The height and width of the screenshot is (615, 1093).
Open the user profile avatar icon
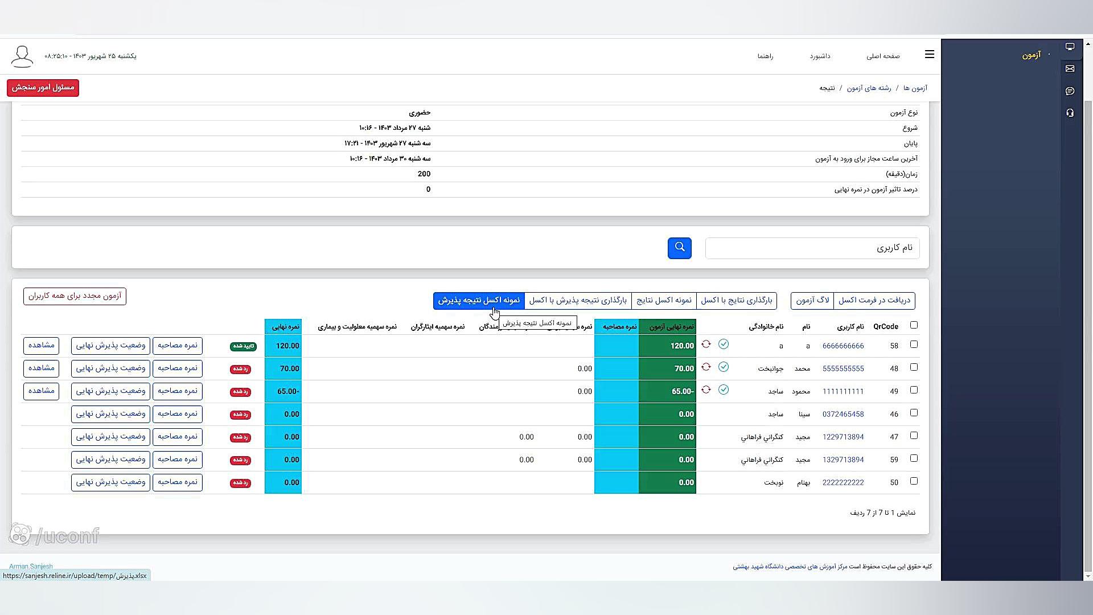click(x=22, y=56)
